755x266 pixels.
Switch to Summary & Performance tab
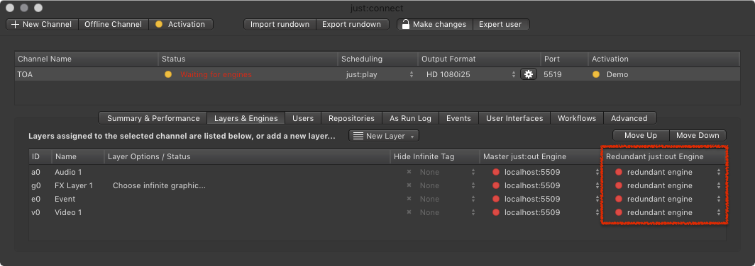tap(153, 118)
